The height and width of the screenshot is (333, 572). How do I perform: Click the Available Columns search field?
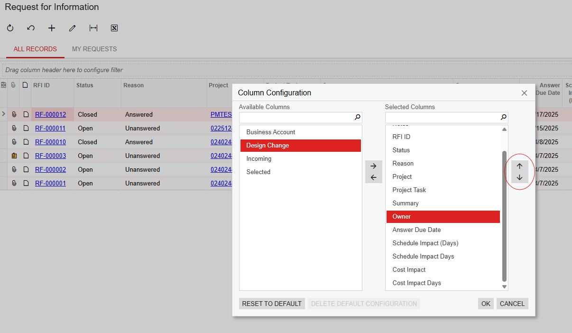296,117
